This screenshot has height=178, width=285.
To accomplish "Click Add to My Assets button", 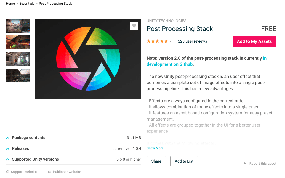I will coord(254,41).
